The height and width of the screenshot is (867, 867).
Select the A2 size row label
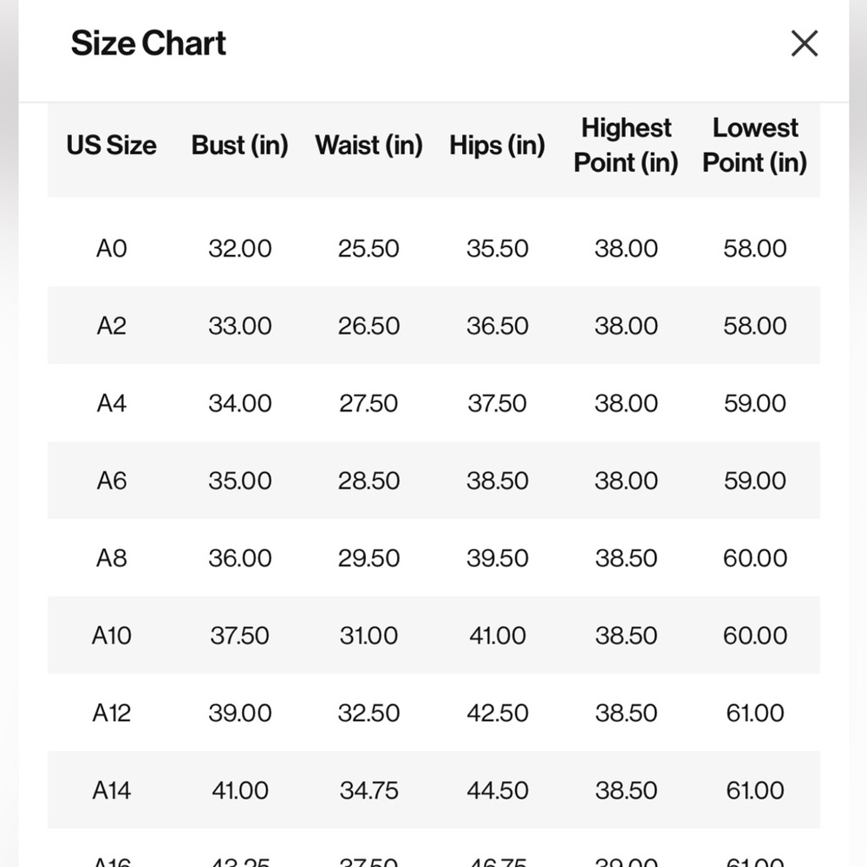(x=111, y=326)
